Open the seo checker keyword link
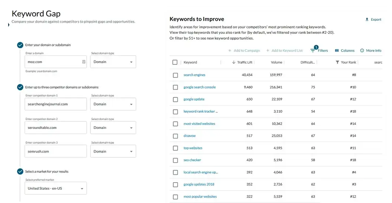 192,160
